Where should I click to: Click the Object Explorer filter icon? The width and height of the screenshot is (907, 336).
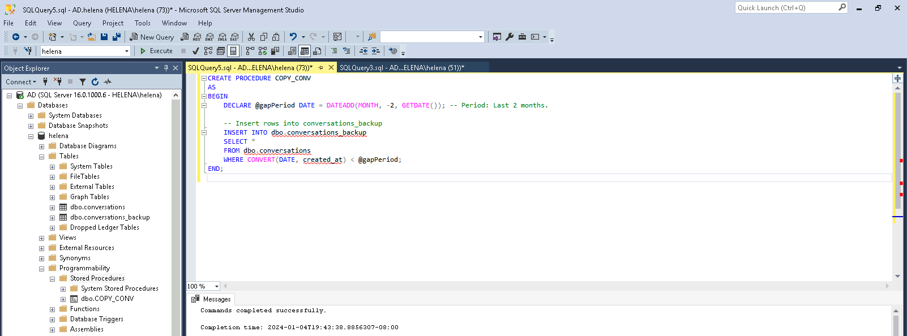point(83,82)
